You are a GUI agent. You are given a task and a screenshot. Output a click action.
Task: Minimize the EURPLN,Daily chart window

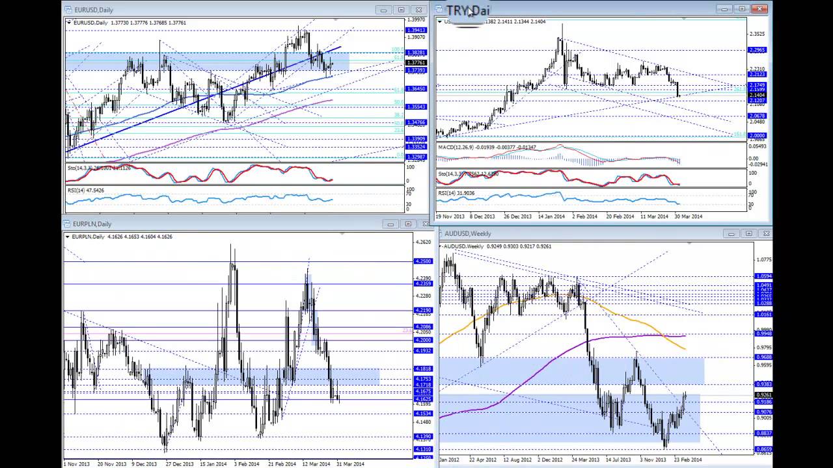(390, 224)
